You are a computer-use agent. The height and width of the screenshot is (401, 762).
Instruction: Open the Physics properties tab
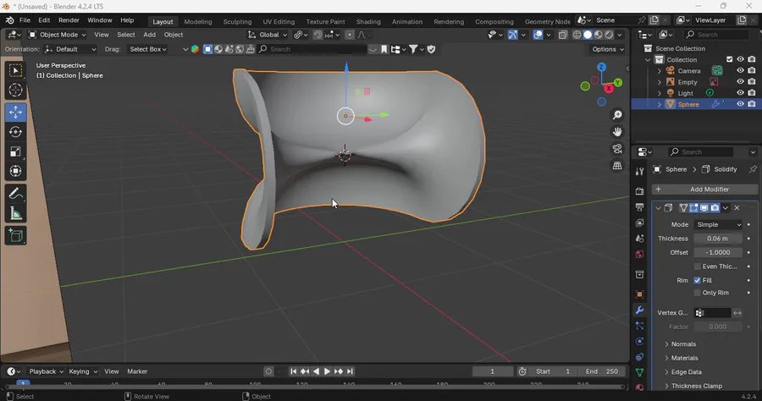tap(639, 341)
